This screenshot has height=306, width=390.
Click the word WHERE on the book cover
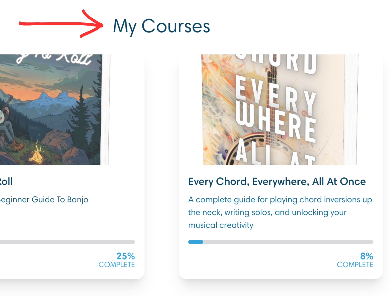click(276, 123)
